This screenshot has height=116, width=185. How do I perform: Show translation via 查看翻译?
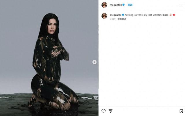point(122,19)
